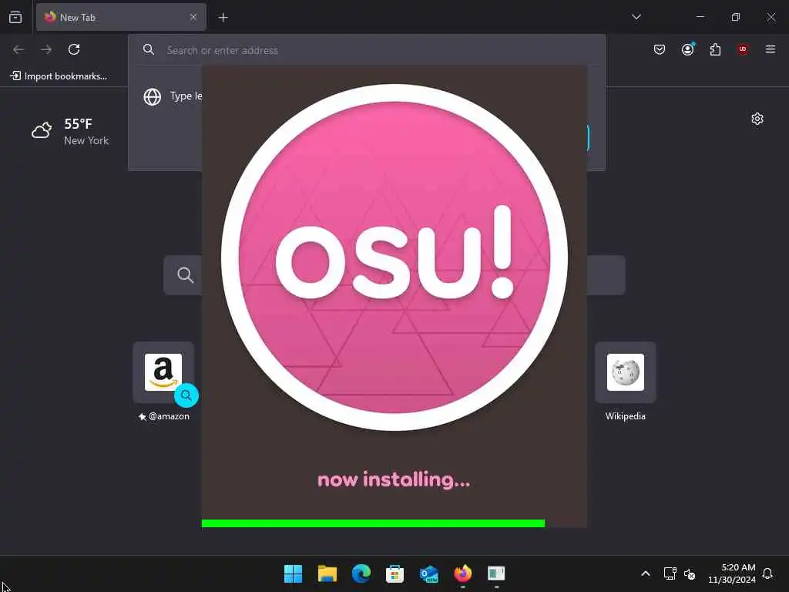Viewport: 789px width, 592px height.
Task: Click the osu! installer taskbar icon
Action: pyautogui.click(x=496, y=573)
